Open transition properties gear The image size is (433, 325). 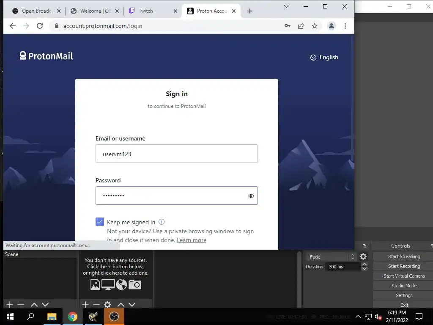pos(363,257)
